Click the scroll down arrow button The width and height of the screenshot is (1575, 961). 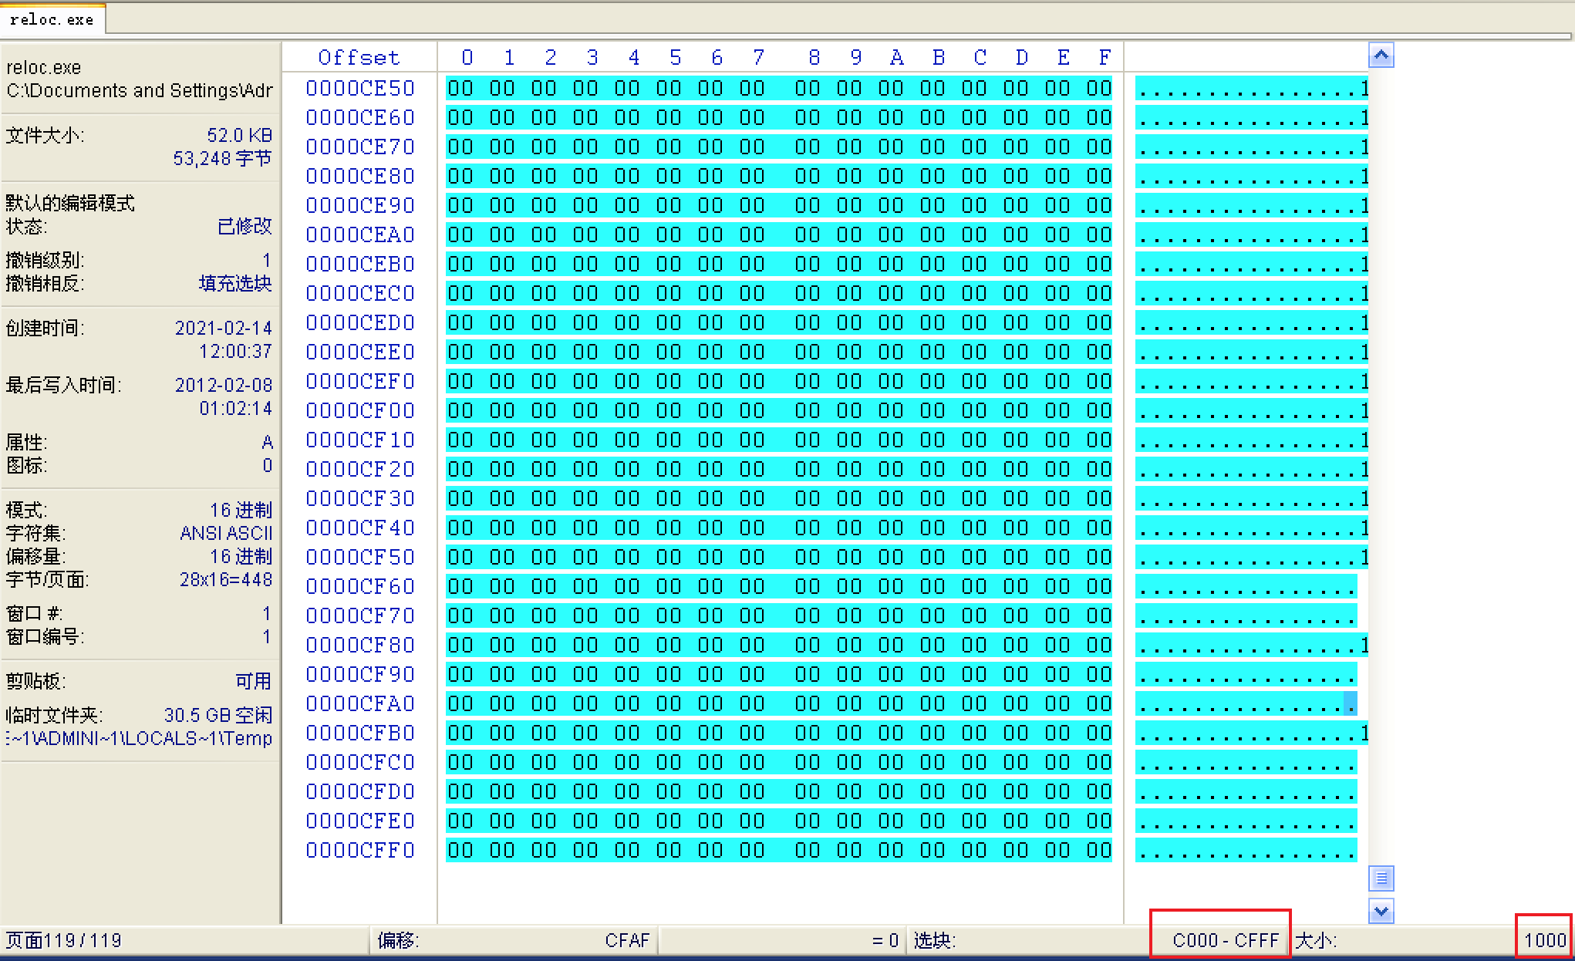[1381, 911]
